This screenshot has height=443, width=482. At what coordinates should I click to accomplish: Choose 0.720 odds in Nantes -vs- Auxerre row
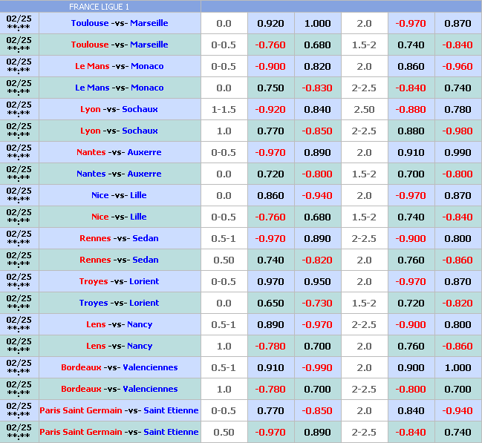[270, 174]
